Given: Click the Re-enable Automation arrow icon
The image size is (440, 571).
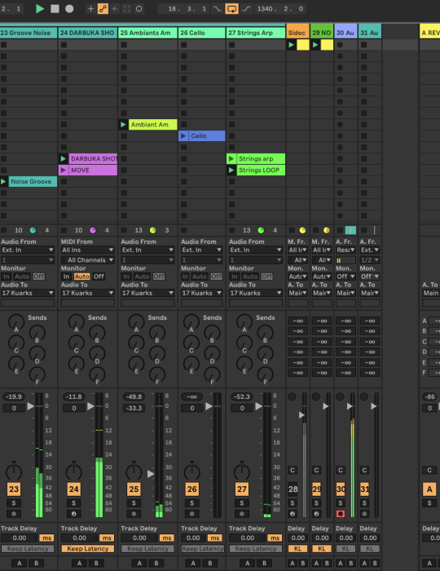Looking at the screenshot, I should click(x=115, y=9).
